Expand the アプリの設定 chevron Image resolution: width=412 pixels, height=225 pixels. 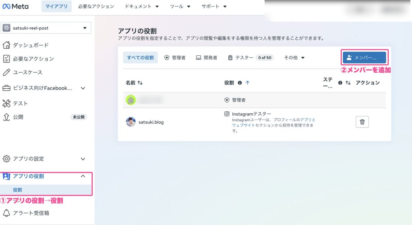click(x=83, y=159)
